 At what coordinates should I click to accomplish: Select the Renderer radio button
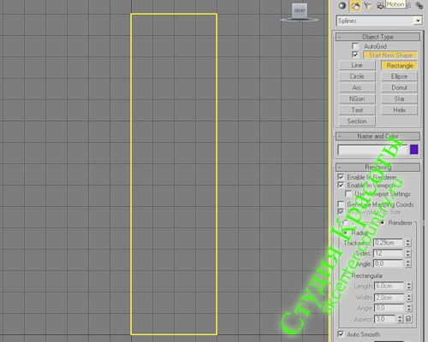[383, 222]
